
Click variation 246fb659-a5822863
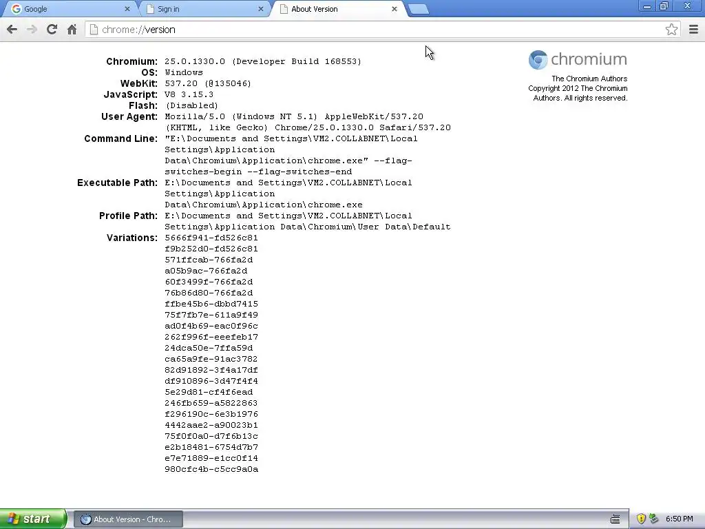pyautogui.click(x=211, y=403)
